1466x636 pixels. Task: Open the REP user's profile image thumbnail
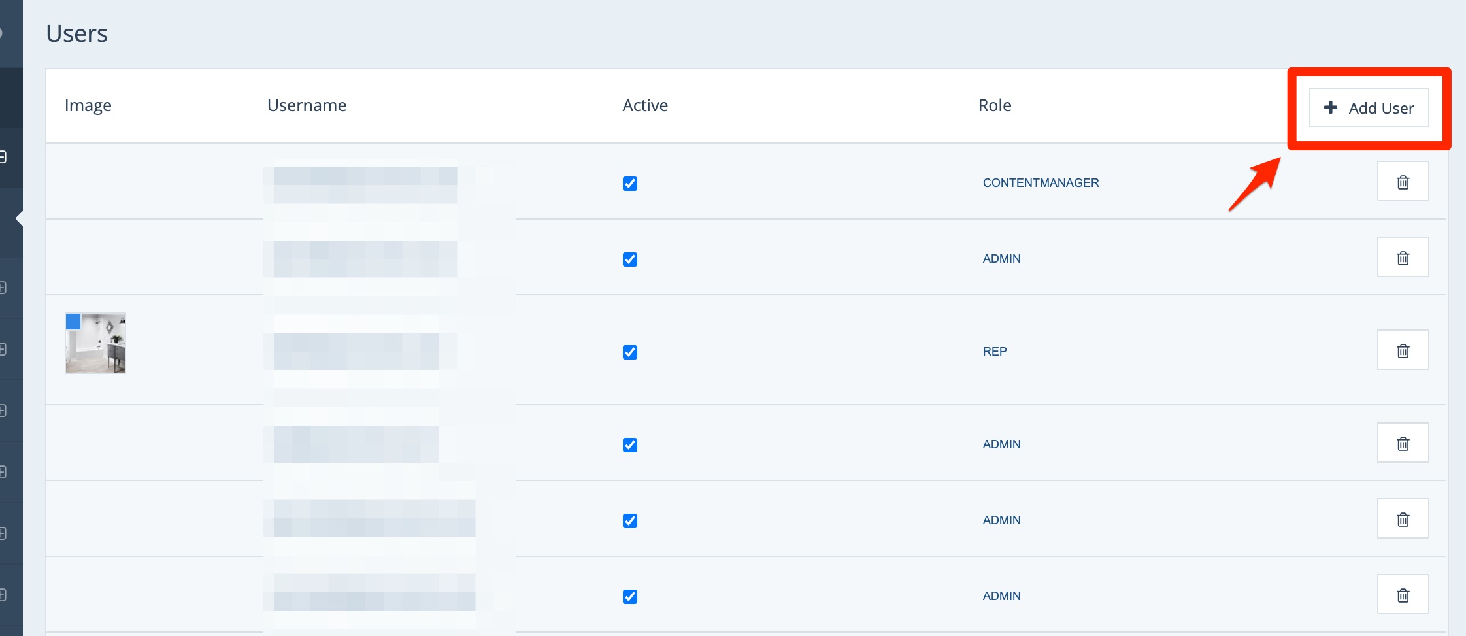click(x=95, y=343)
